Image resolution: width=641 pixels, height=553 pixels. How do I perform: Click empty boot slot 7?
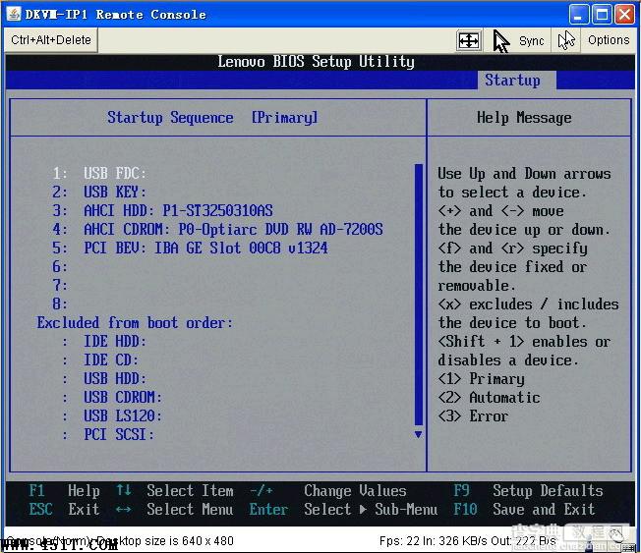coord(60,285)
